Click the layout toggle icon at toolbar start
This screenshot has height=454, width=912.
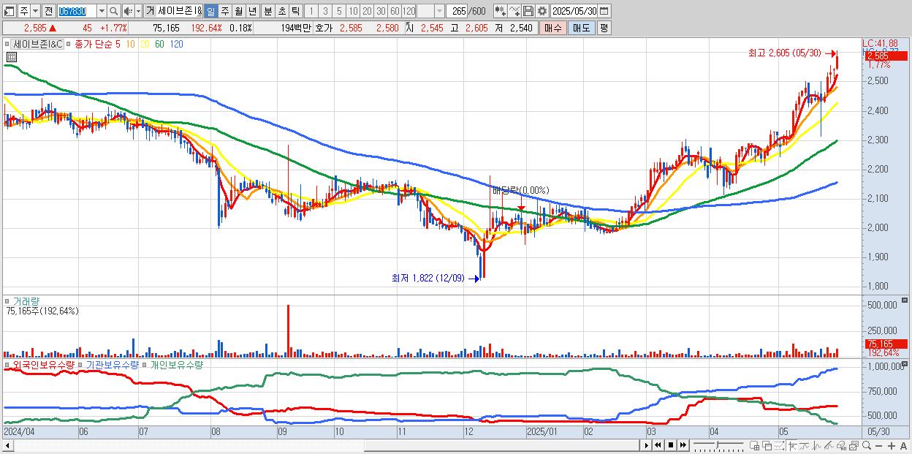click(x=9, y=11)
